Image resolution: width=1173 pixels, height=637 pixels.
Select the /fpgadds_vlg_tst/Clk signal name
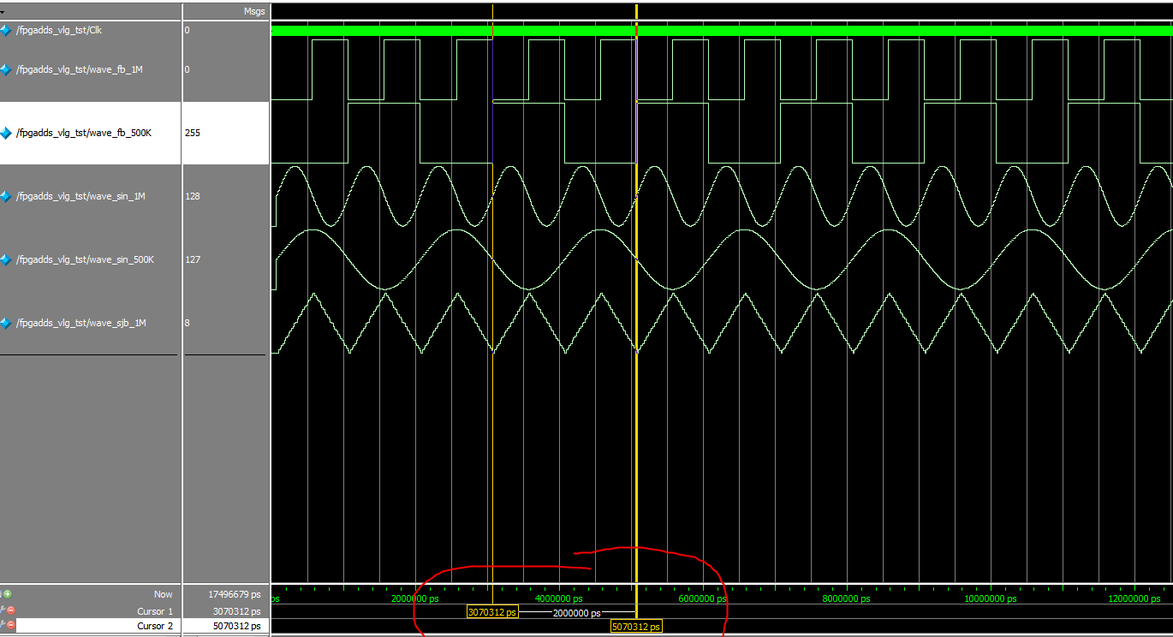(60, 29)
